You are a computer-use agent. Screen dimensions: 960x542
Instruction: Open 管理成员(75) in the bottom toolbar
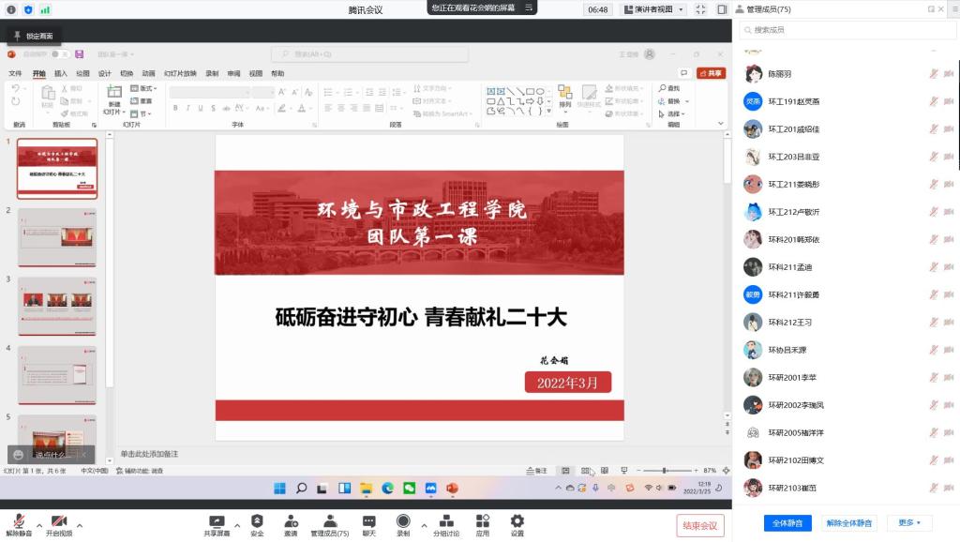click(x=329, y=521)
